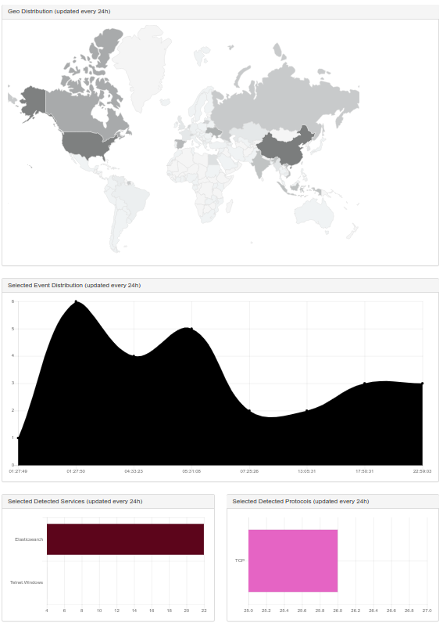Image resolution: width=443 pixels, height=627 pixels.
Task: Click the data point at 01:27:50 peak
Action: coord(76,301)
